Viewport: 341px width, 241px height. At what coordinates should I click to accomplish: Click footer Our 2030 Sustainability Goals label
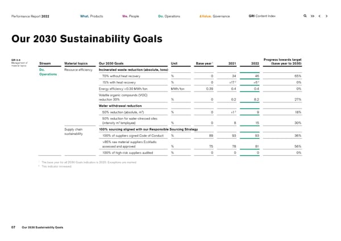tap(43, 227)
